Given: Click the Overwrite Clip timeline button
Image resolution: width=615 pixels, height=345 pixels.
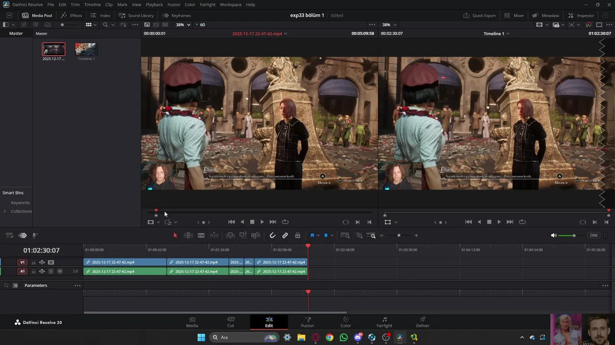Looking at the screenshot, I should click(x=243, y=235).
